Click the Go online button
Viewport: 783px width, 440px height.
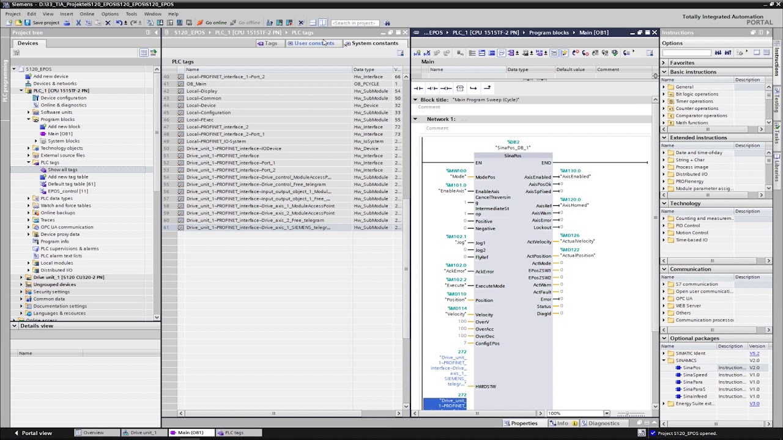point(212,23)
